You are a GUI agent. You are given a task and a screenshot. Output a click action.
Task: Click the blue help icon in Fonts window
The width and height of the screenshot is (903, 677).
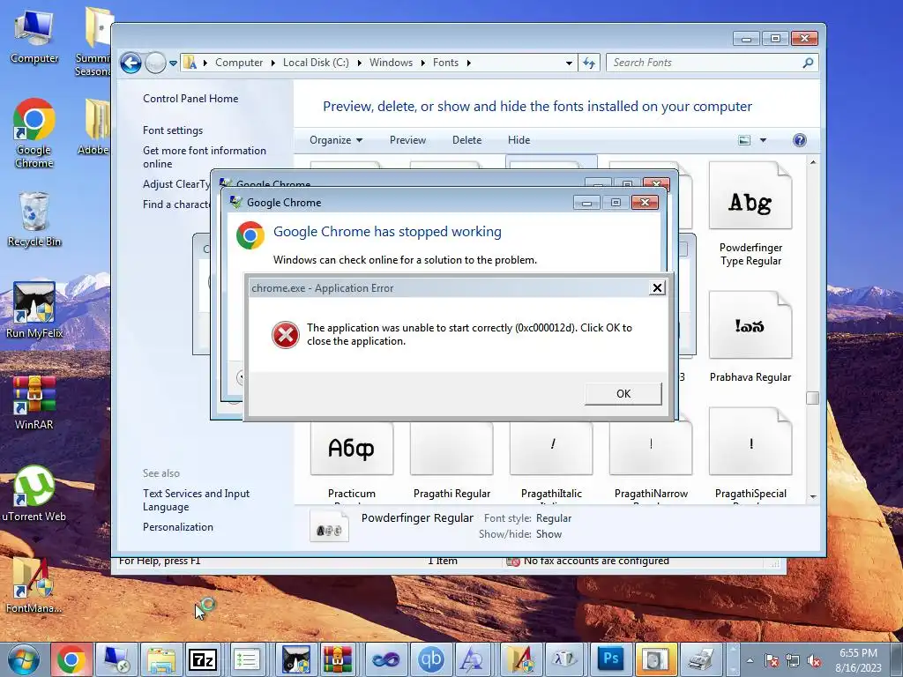click(x=799, y=140)
